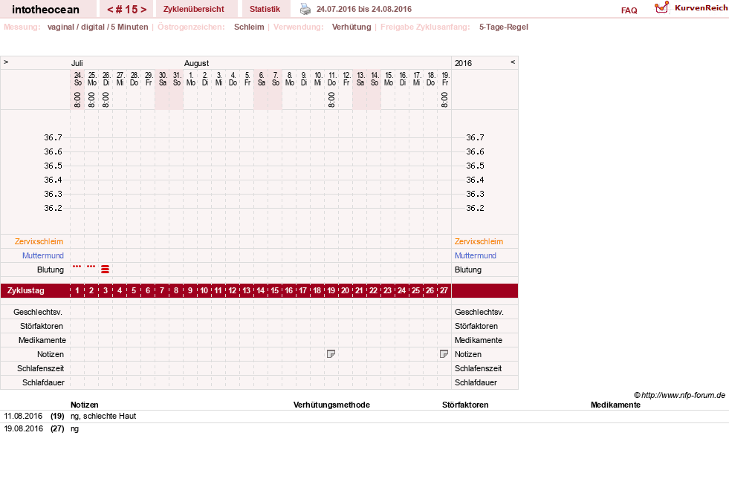Expand chart using top-left arrow
This screenshot has width=729, height=493.
tap(6, 62)
